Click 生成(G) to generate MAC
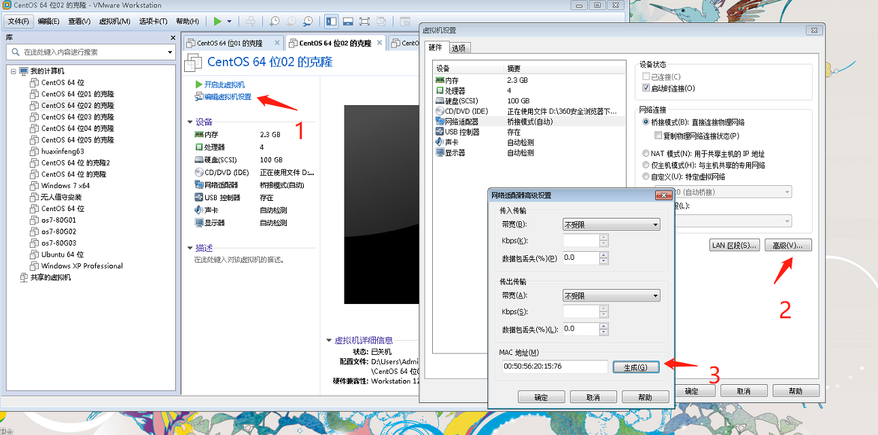 pos(636,367)
